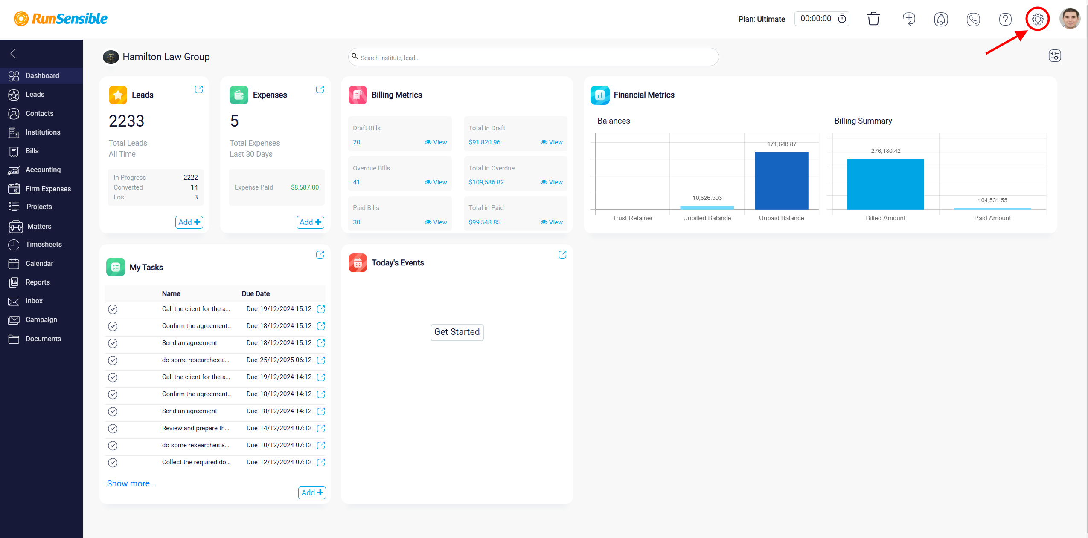Click the Unpaid Balance chart bar

click(781, 181)
